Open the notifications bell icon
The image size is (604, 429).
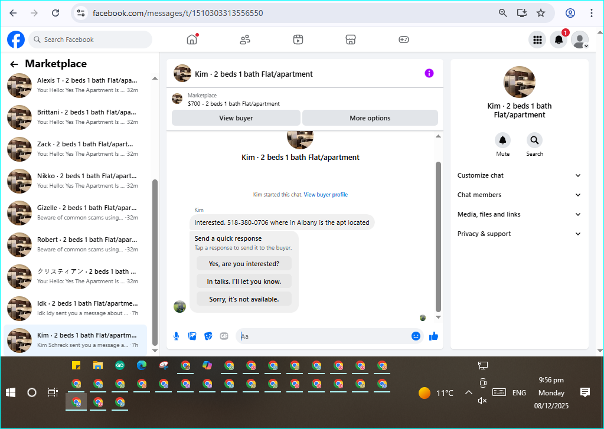(x=559, y=40)
